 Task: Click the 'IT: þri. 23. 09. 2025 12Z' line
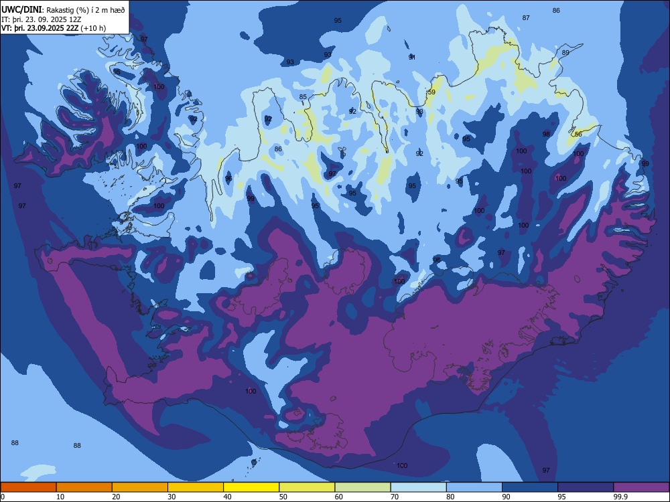[42, 19]
